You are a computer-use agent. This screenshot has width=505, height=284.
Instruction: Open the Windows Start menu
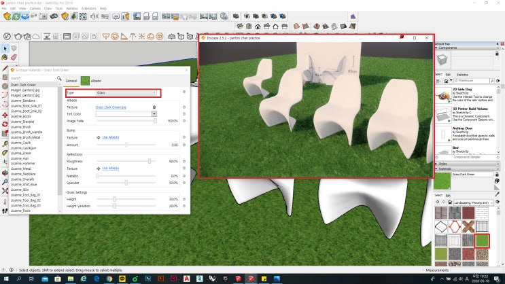coord(5,279)
